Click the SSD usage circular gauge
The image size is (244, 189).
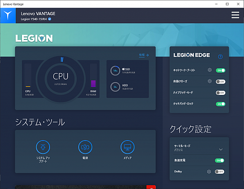(115, 71)
